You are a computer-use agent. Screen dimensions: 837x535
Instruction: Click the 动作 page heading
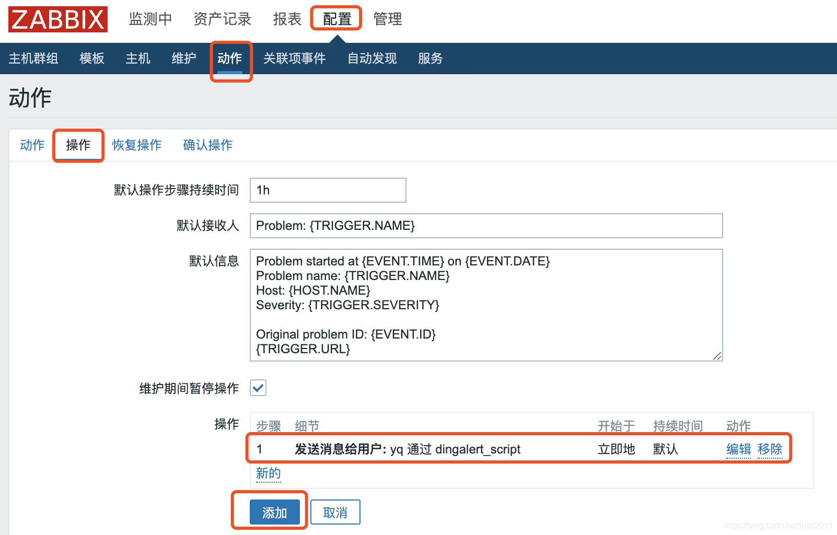click(x=30, y=98)
